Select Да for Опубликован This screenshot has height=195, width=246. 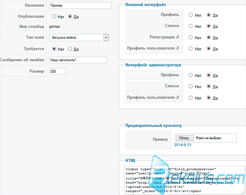point(70,16)
